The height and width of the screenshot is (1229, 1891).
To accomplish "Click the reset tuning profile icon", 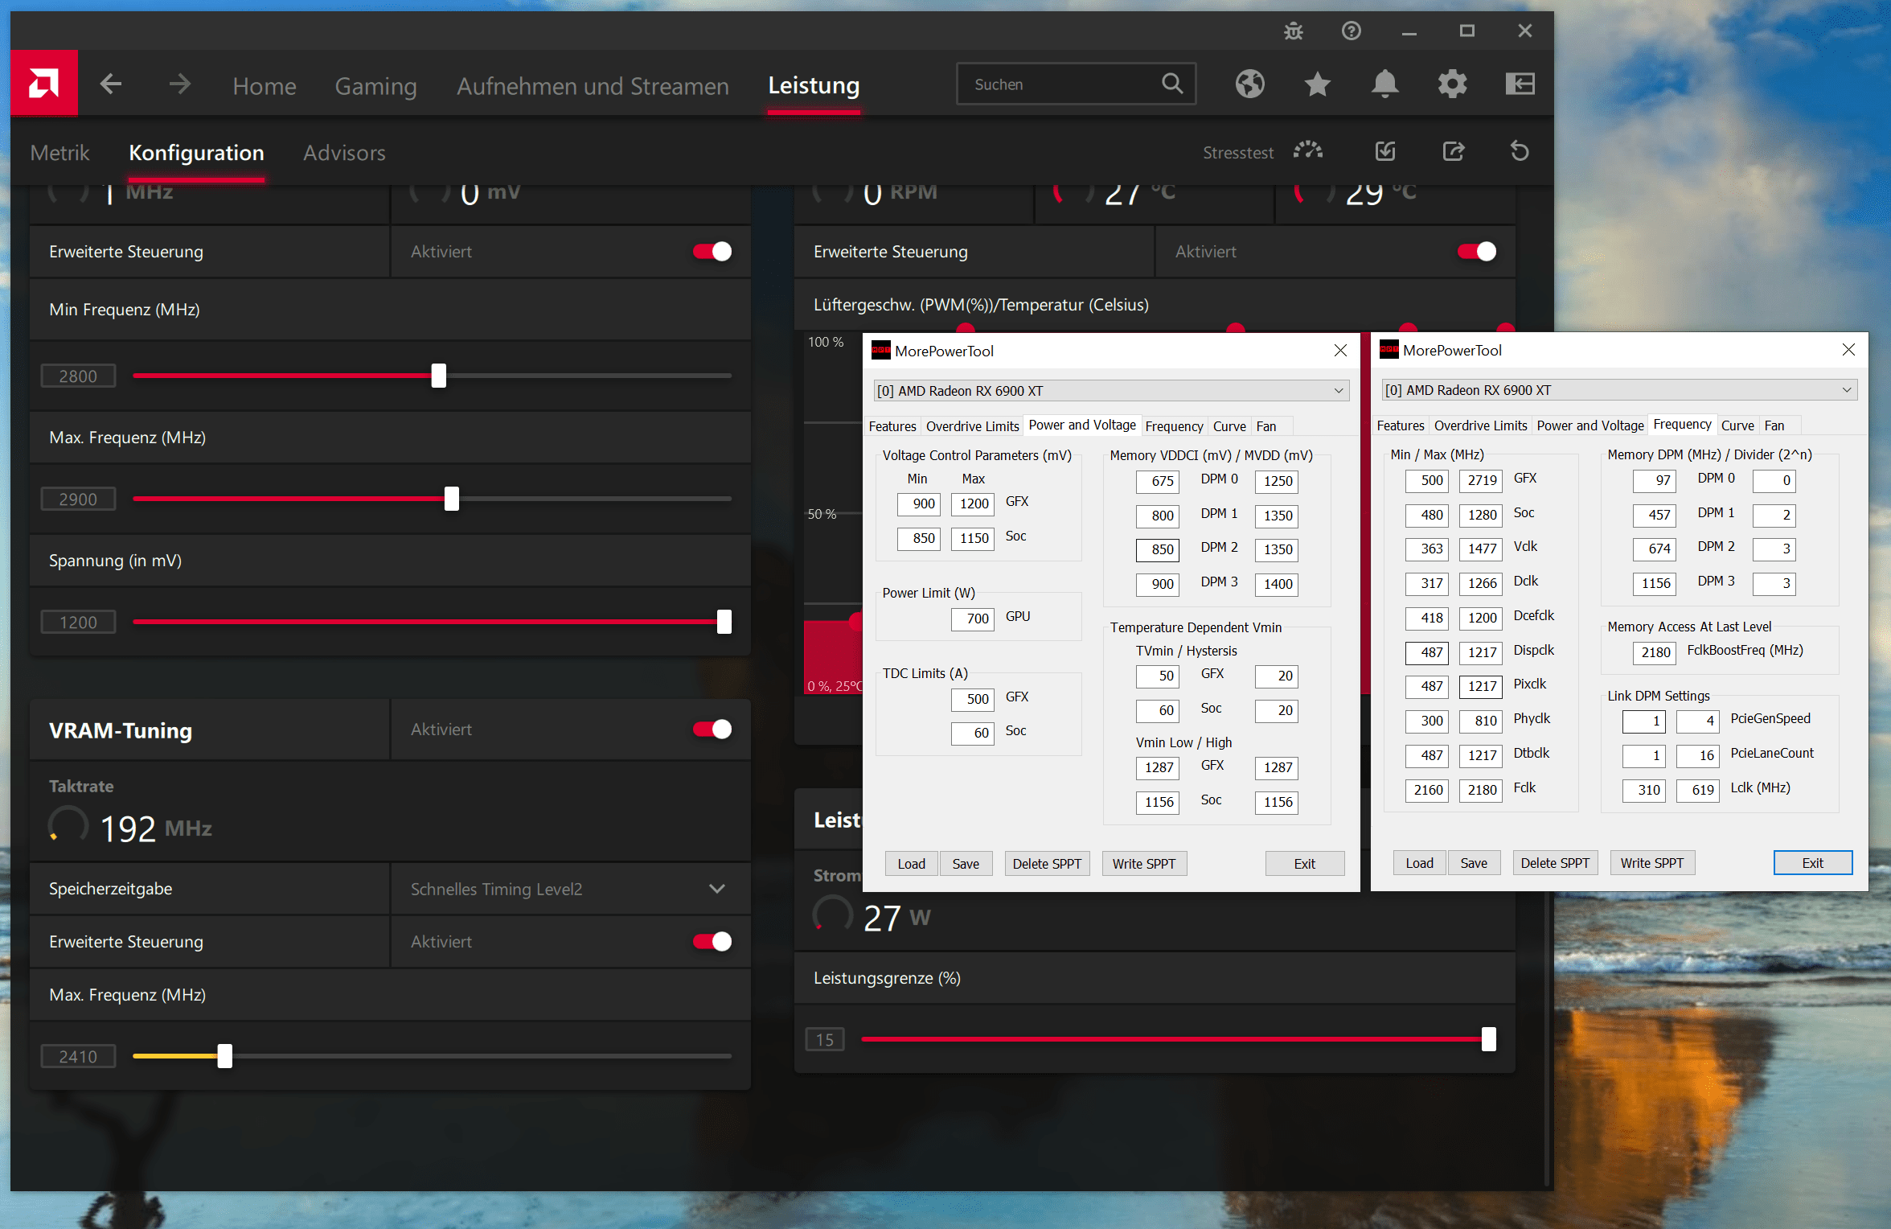I will click(x=1519, y=151).
